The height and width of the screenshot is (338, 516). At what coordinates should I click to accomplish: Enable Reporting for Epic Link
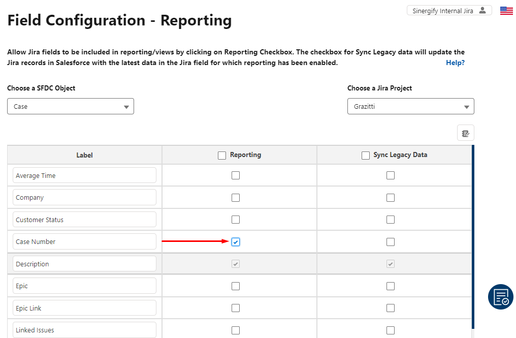pyautogui.click(x=236, y=308)
